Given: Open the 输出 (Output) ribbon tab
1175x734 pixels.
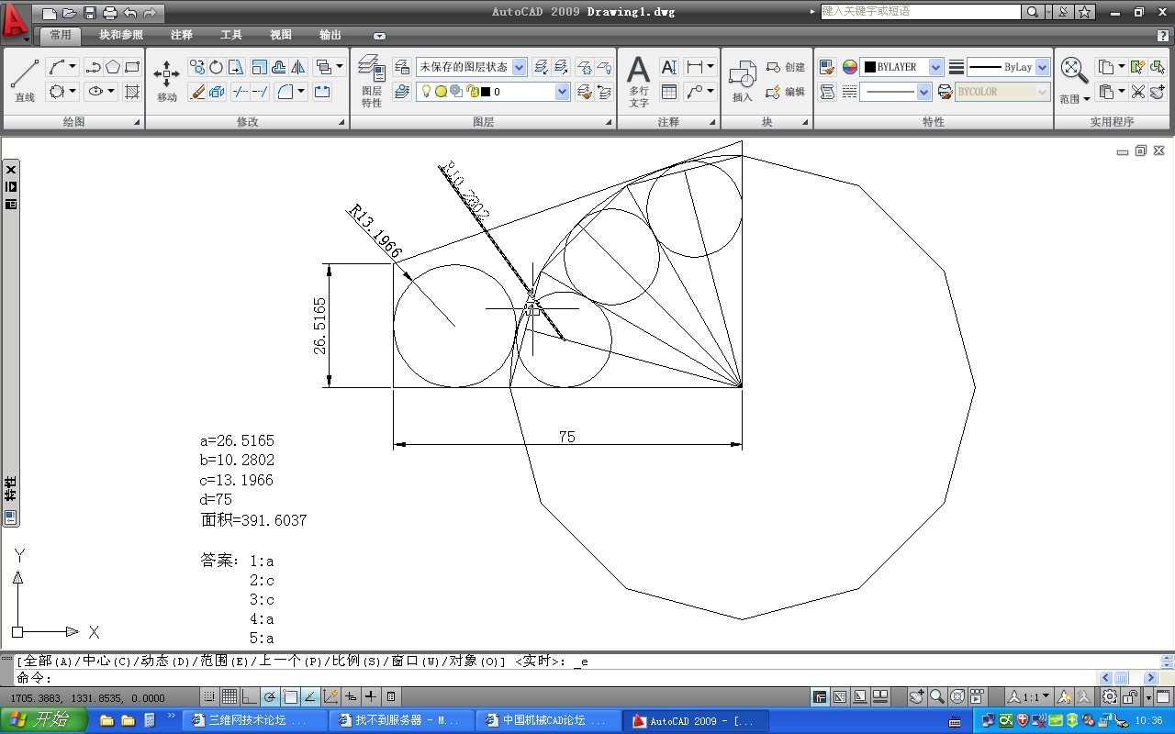Looking at the screenshot, I should tap(330, 35).
